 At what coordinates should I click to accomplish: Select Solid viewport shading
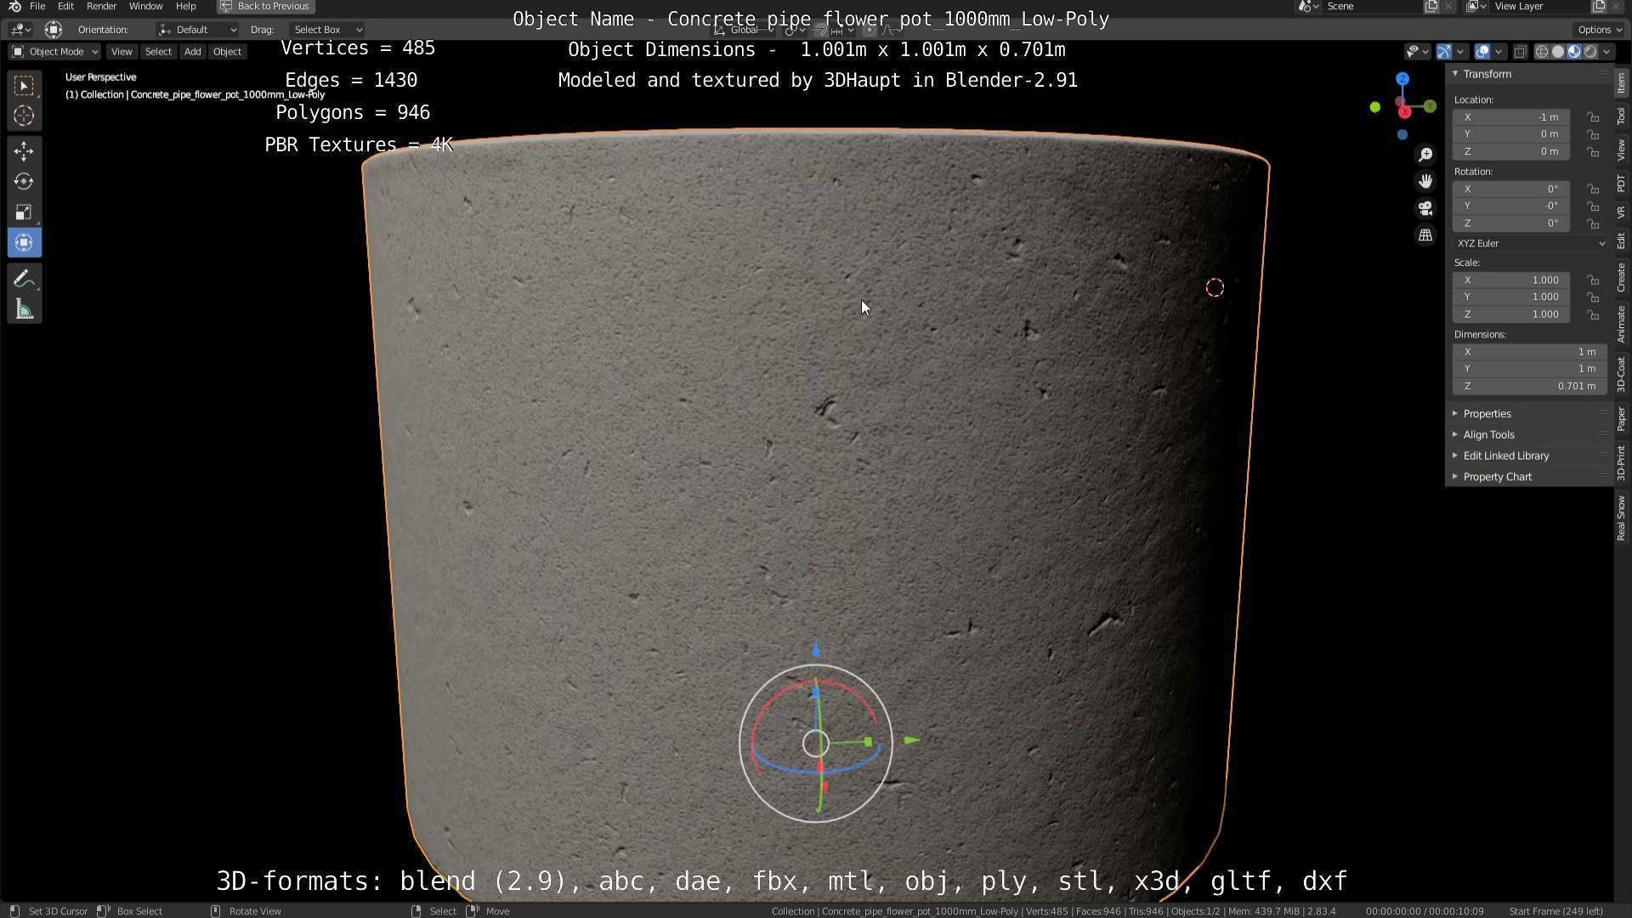coord(1558,52)
